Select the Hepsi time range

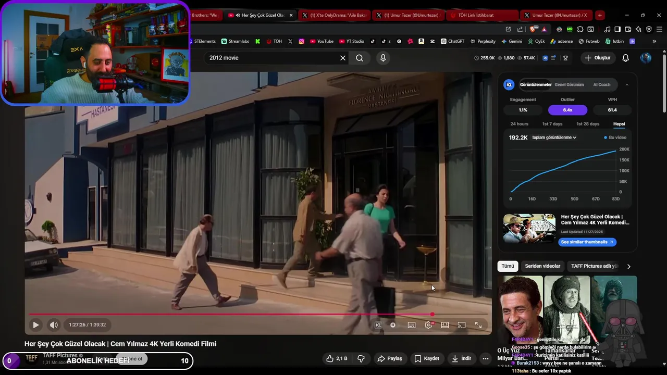(619, 124)
